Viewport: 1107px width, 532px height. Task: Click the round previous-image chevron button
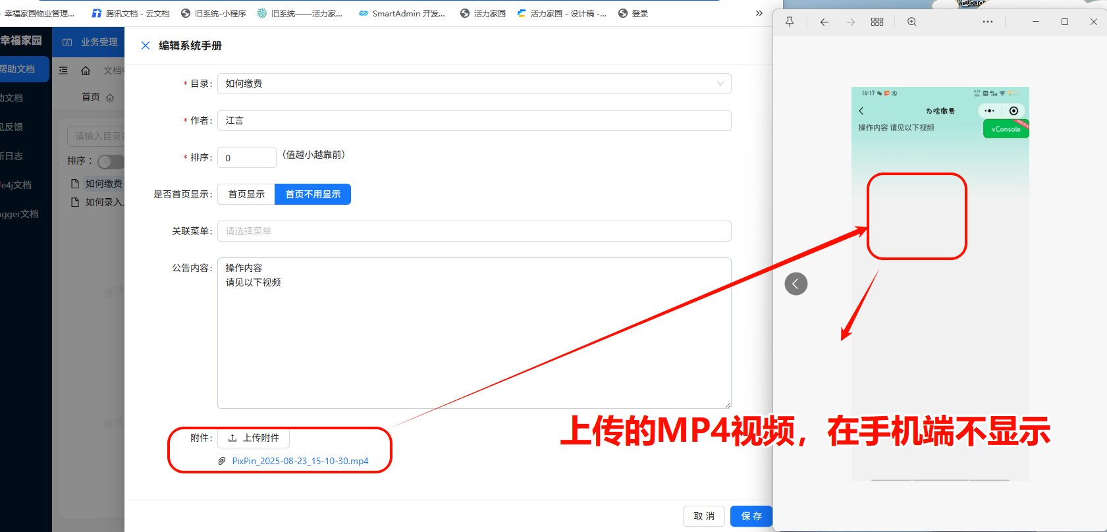(x=796, y=284)
